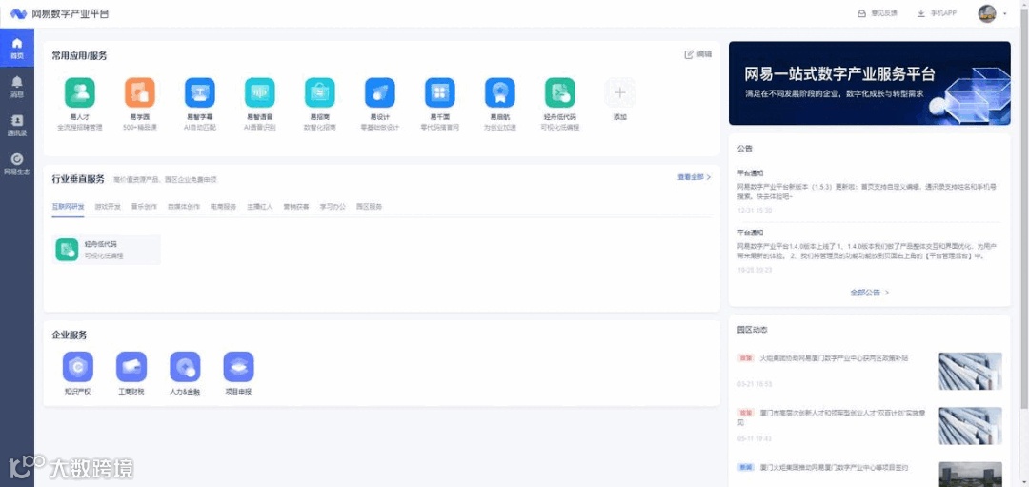Launch the 易智语音 voice recognition app icon
The image size is (1029, 487).
pos(260,92)
